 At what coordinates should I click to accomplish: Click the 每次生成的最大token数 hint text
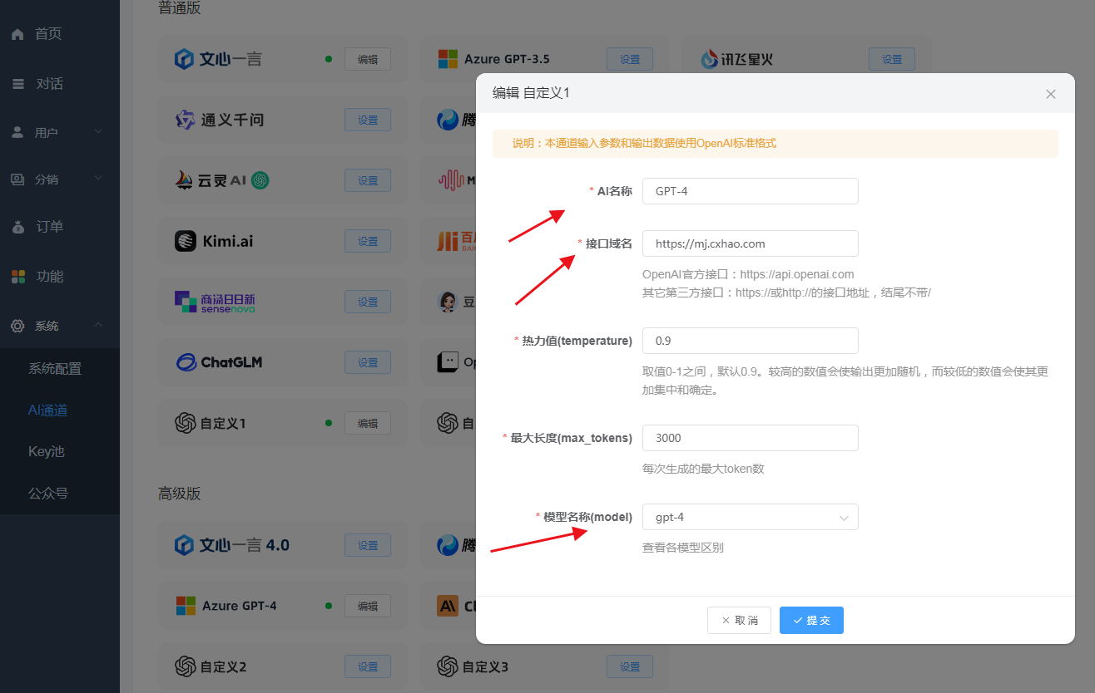[x=703, y=469]
